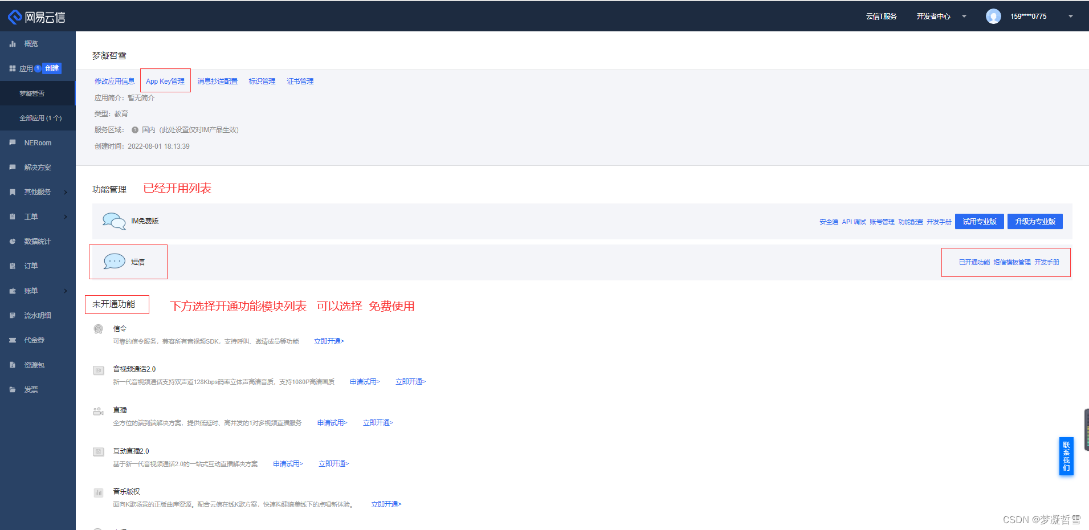Image resolution: width=1089 pixels, height=530 pixels.
Task: Open 数据统计 pie chart icon
Action: pyautogui.click(x=13, y=242)
